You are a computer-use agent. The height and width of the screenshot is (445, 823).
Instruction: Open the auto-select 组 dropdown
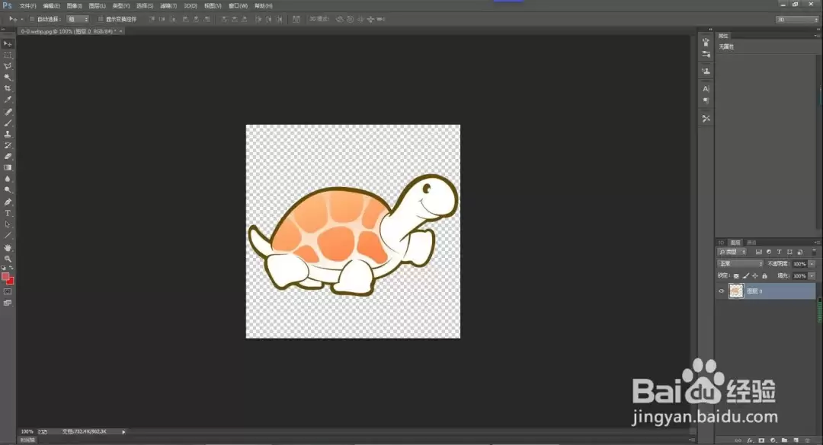point(78,19)
